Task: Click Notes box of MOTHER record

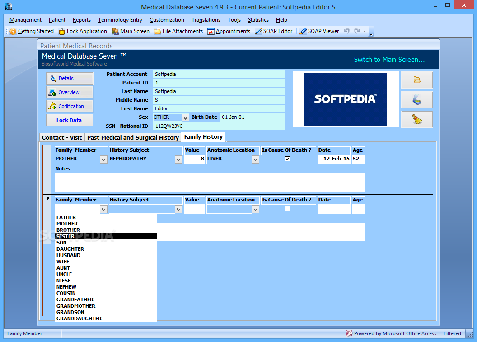Action: click(x=210, y=182)
